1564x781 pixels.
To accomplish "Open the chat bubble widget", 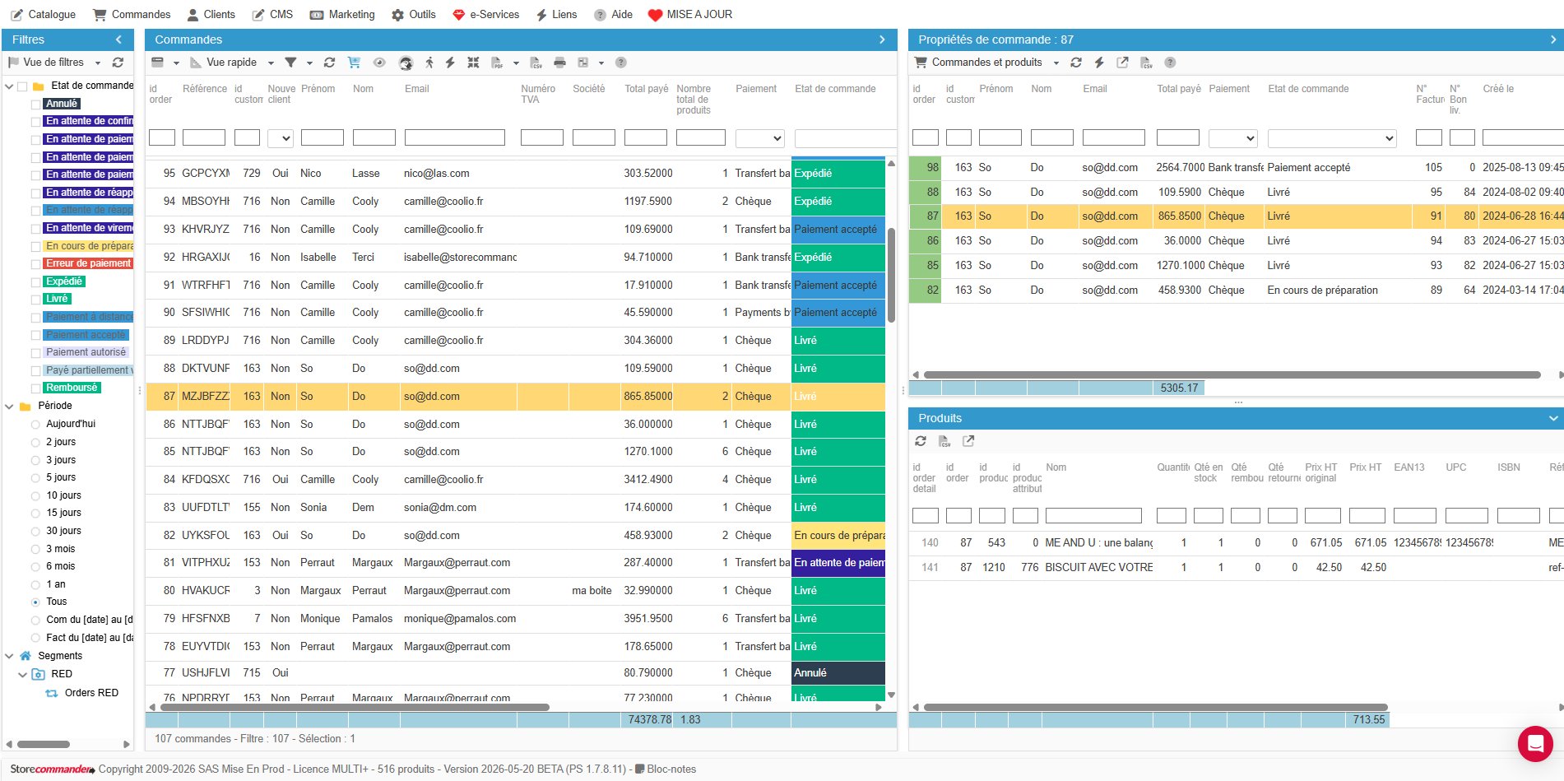I will 1535,744.
